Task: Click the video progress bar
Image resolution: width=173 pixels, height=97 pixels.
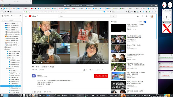Action: (x=70, y=60)
